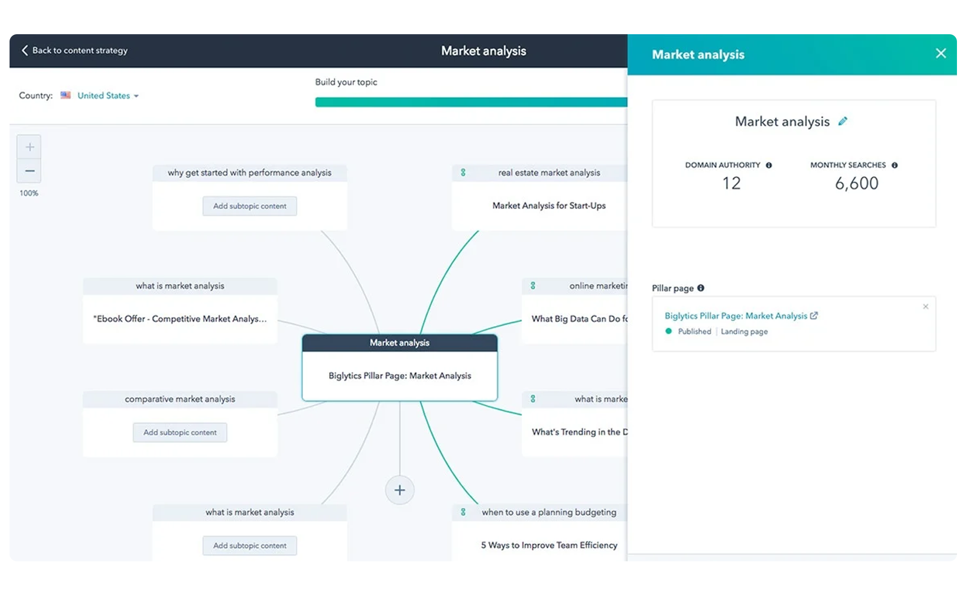The height and width of the screenshot is (603, 965).
Task: Select when to use a planning budgeting
Action: click(549, 512)
